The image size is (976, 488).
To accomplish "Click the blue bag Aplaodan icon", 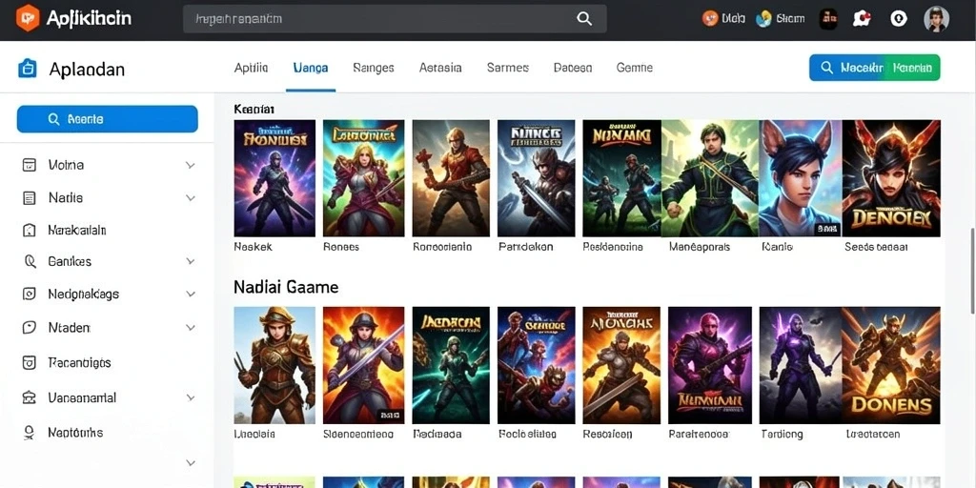I will [x=28, y=69].
